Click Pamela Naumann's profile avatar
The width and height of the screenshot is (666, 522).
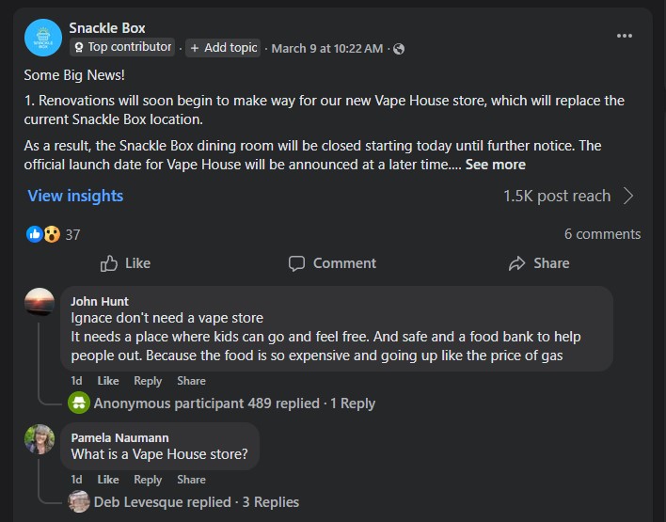tap(40, 439)
